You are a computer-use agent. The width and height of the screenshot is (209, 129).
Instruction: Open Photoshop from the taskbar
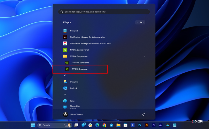click(x=140, y=125)
